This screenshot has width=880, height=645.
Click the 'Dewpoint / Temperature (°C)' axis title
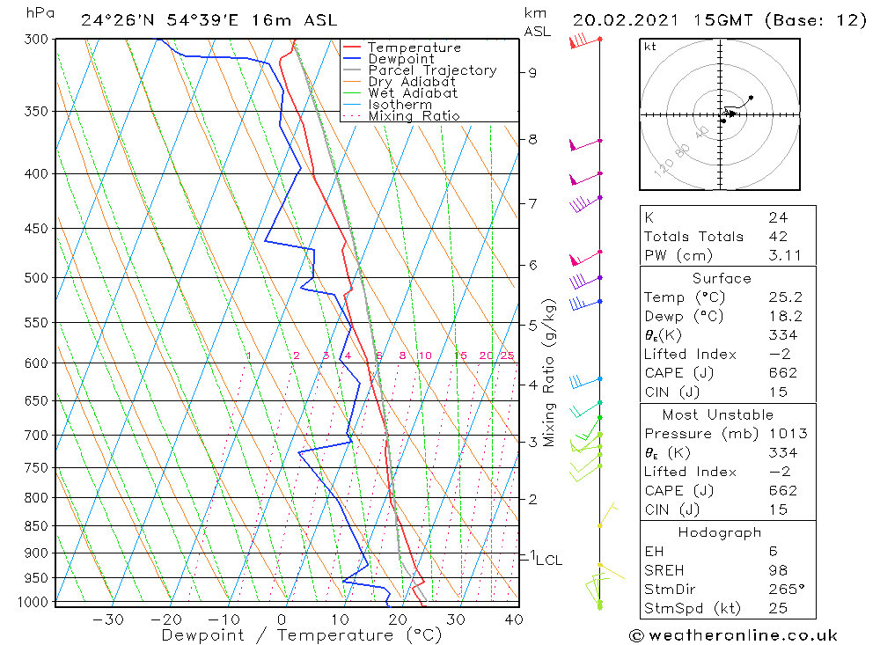coord(301,635)
